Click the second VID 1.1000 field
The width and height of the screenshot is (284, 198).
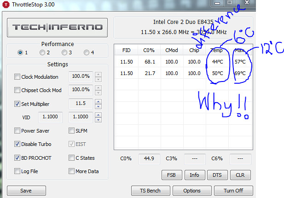pyautogui.click(x=81, y=117)
